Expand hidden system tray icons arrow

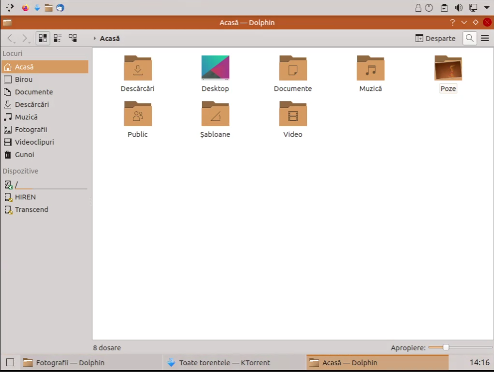[486, 8]
